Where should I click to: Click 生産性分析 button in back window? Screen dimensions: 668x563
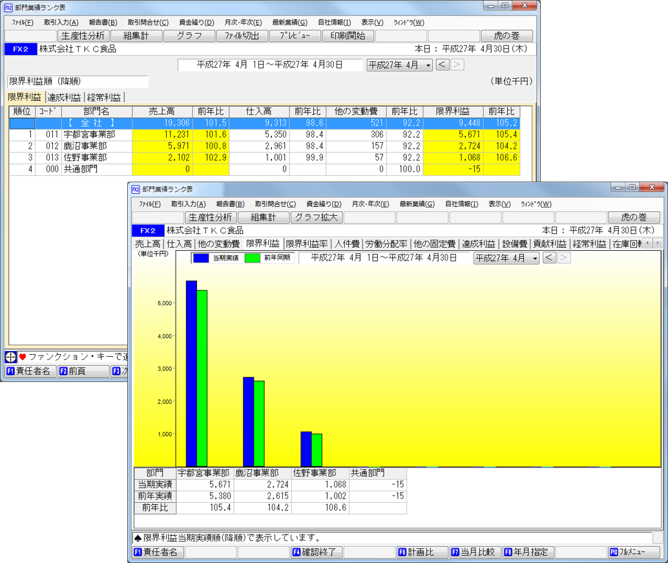(83, 36)
